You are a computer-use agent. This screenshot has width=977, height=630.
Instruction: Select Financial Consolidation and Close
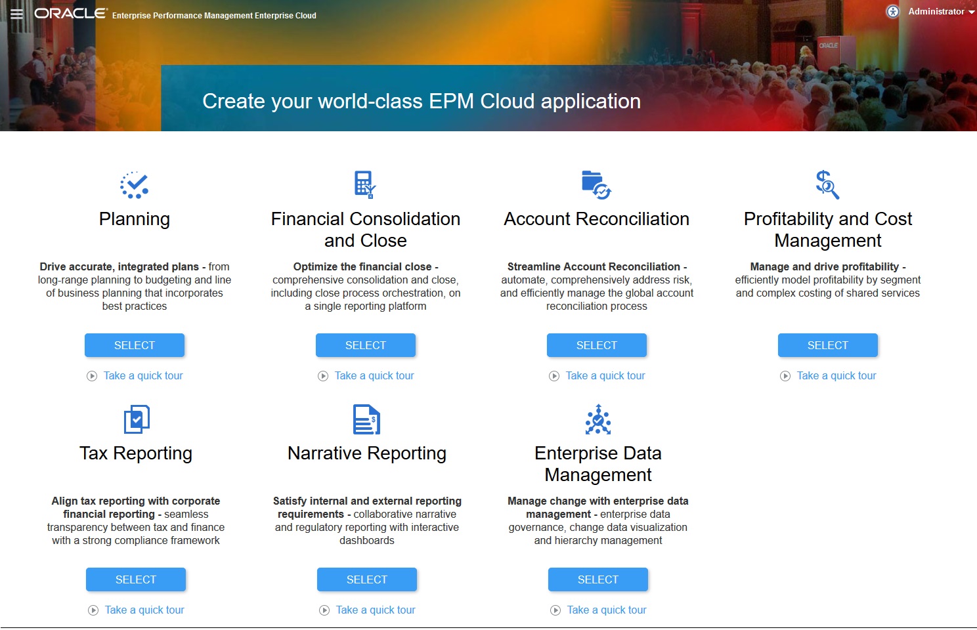(366, 345)
